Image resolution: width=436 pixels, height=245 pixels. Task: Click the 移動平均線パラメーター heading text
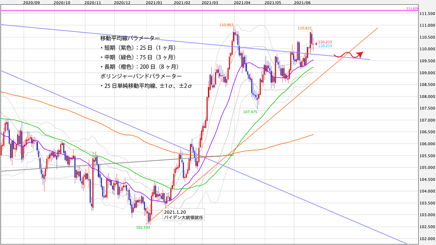click(130, 38)
